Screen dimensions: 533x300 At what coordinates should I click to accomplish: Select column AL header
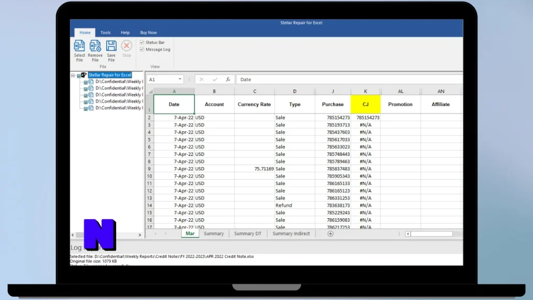400,92
